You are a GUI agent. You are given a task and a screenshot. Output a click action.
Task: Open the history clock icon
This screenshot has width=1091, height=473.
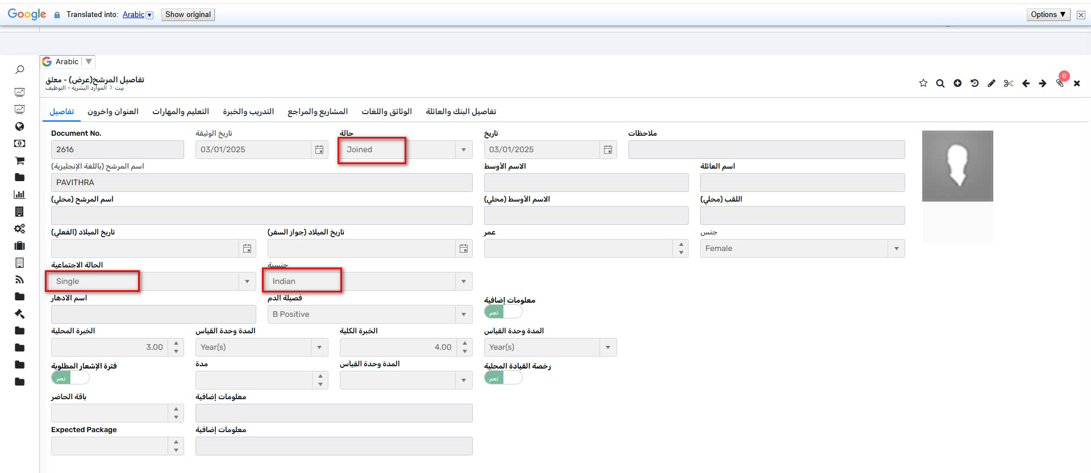[975, 83]
